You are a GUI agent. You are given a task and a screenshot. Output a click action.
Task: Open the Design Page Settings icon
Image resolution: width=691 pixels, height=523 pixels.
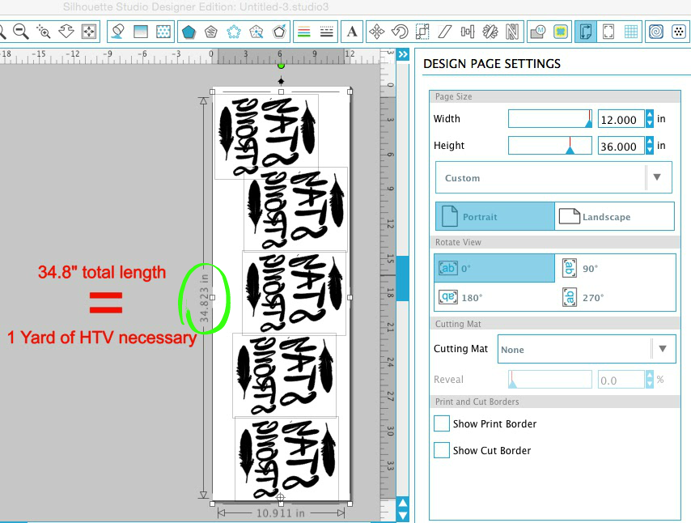pyautogui.click(x=586, y=32)
